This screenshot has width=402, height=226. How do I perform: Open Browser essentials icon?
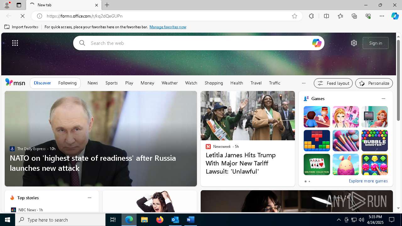pos(368,16)
